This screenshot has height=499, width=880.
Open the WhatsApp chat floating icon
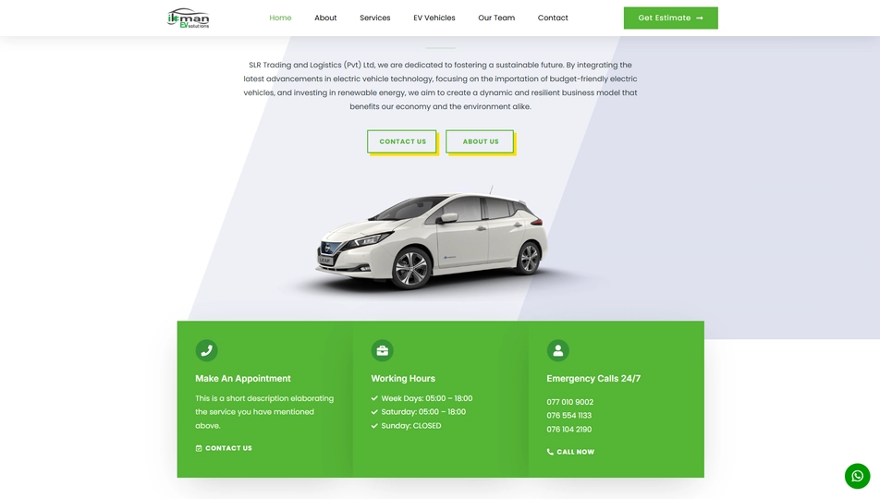(857, 476)
